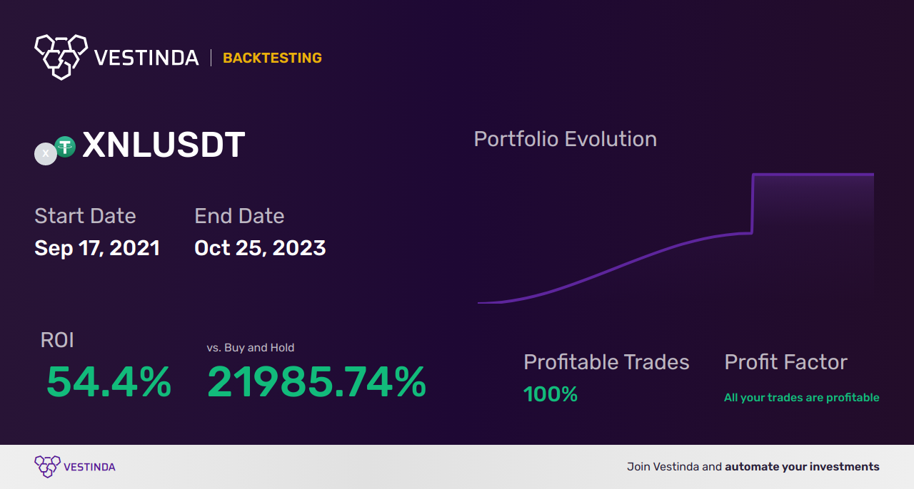914x489 pixels.
Task: Click the green Tether USDT coin icon
Action: coord(65,147)
